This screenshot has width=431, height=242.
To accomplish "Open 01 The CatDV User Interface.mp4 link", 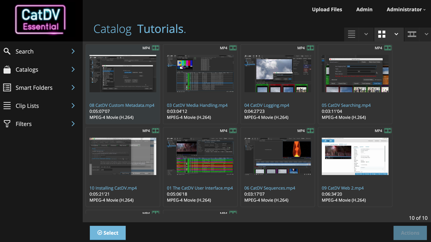I will pyautogui.click(x=200, y=188).
